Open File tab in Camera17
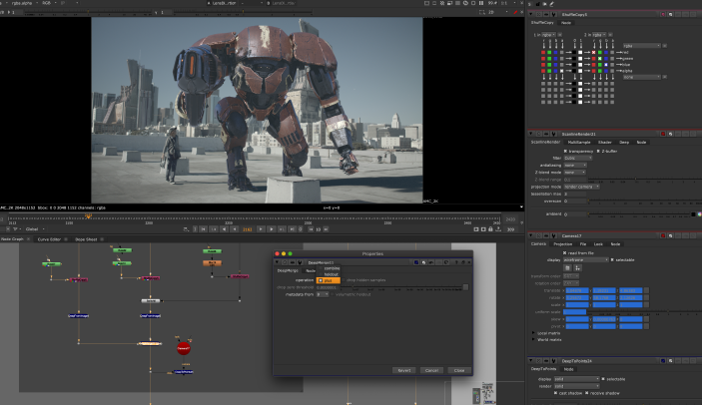 click(583, 244)
